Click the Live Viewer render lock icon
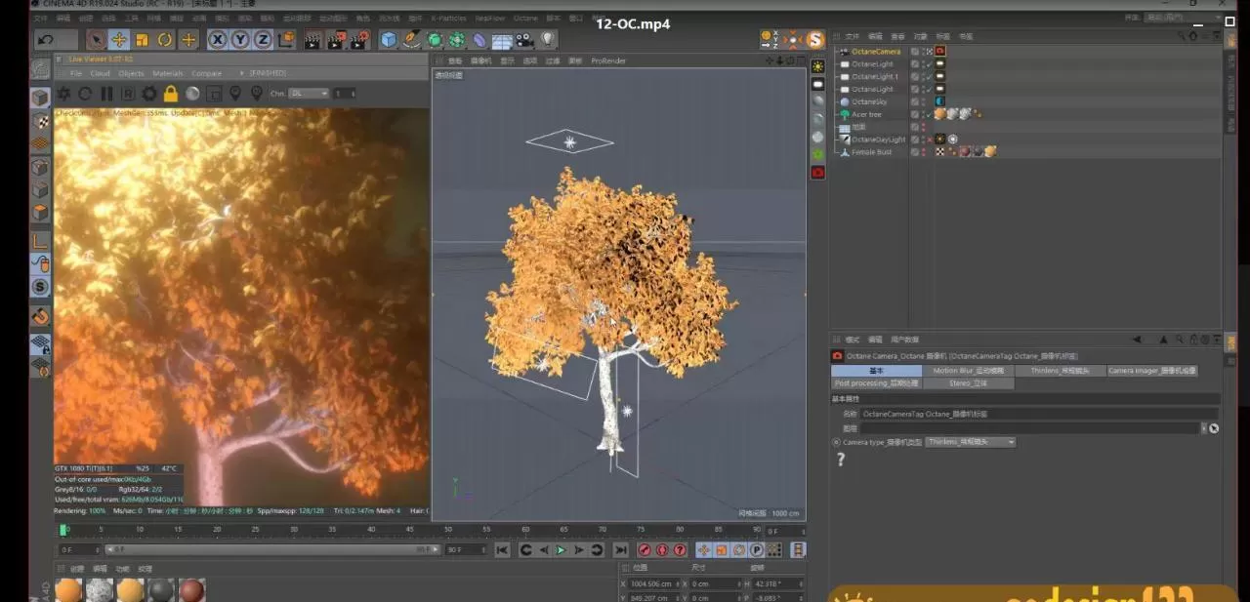Screen dimensions: 1250x602 coord(171,94)
